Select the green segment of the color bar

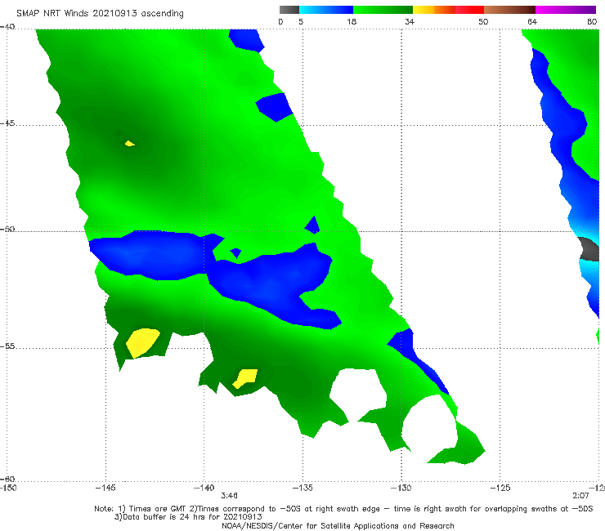tap(383, 10)
